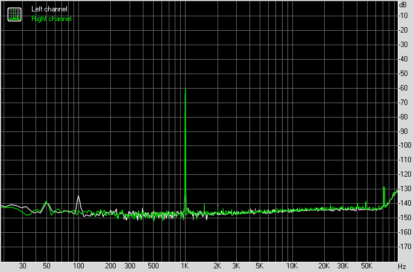Click the Hz unit label
Viewport: 414px width, 272px height.
click(402, 266)
